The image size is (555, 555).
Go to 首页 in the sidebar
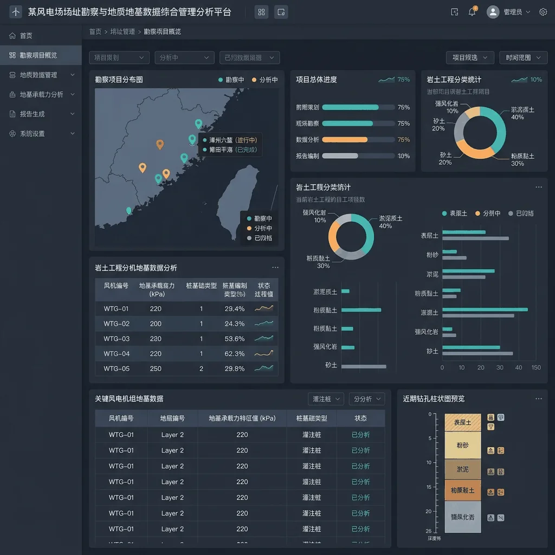tap(41, 35)
